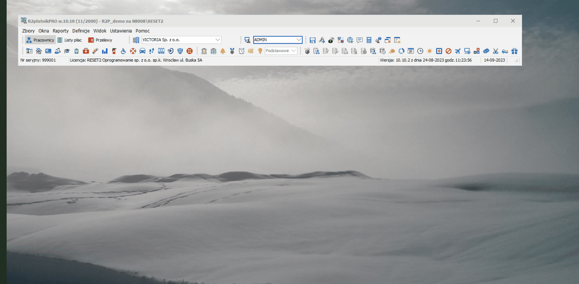Open the Raporty menu
The image size is (579, 284).
[61, 31]
